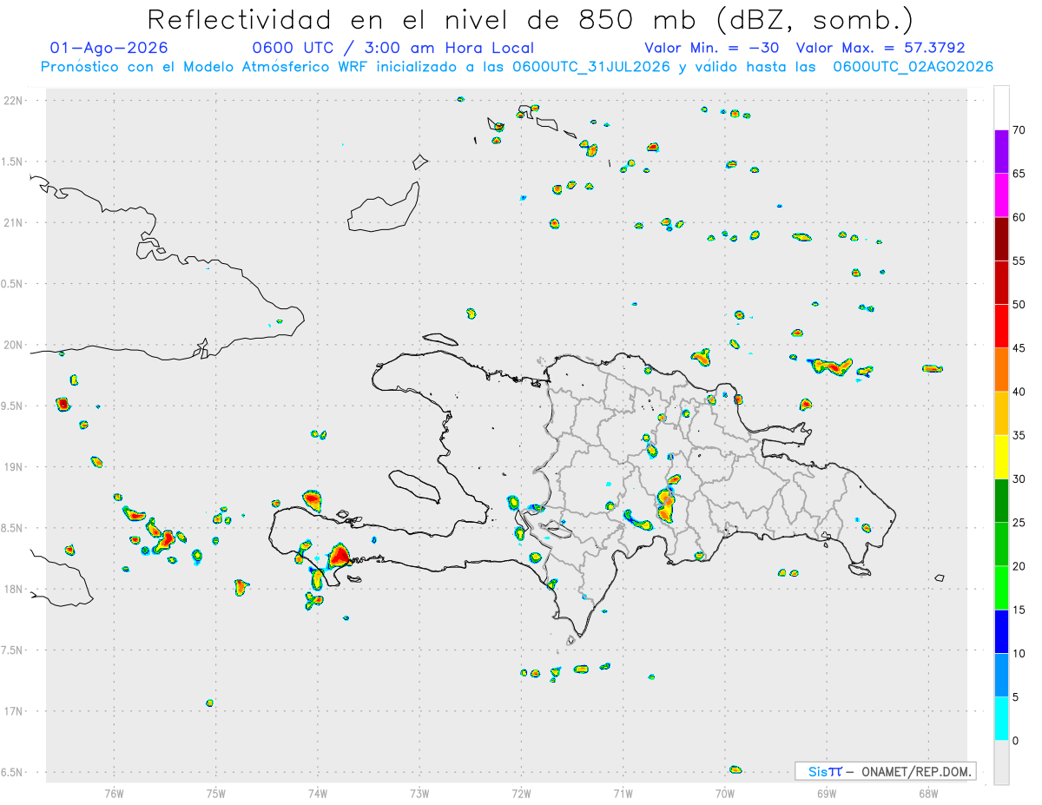This screenshot has width=1042, height=805.
Task: Click the '20N' latitude label
Action: tap(13, 345)
